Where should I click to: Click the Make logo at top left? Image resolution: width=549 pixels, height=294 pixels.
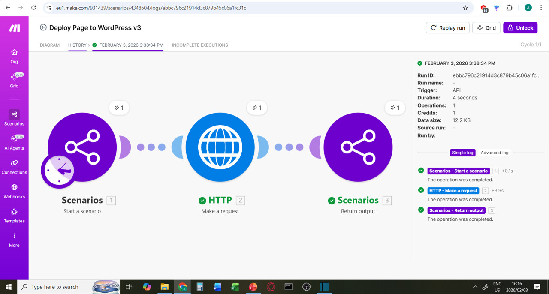(14, 28)
